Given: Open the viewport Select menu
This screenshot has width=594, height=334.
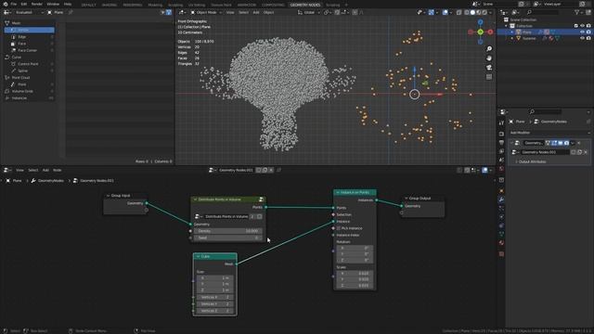Looking at the screenshot, I should (243, 12).
